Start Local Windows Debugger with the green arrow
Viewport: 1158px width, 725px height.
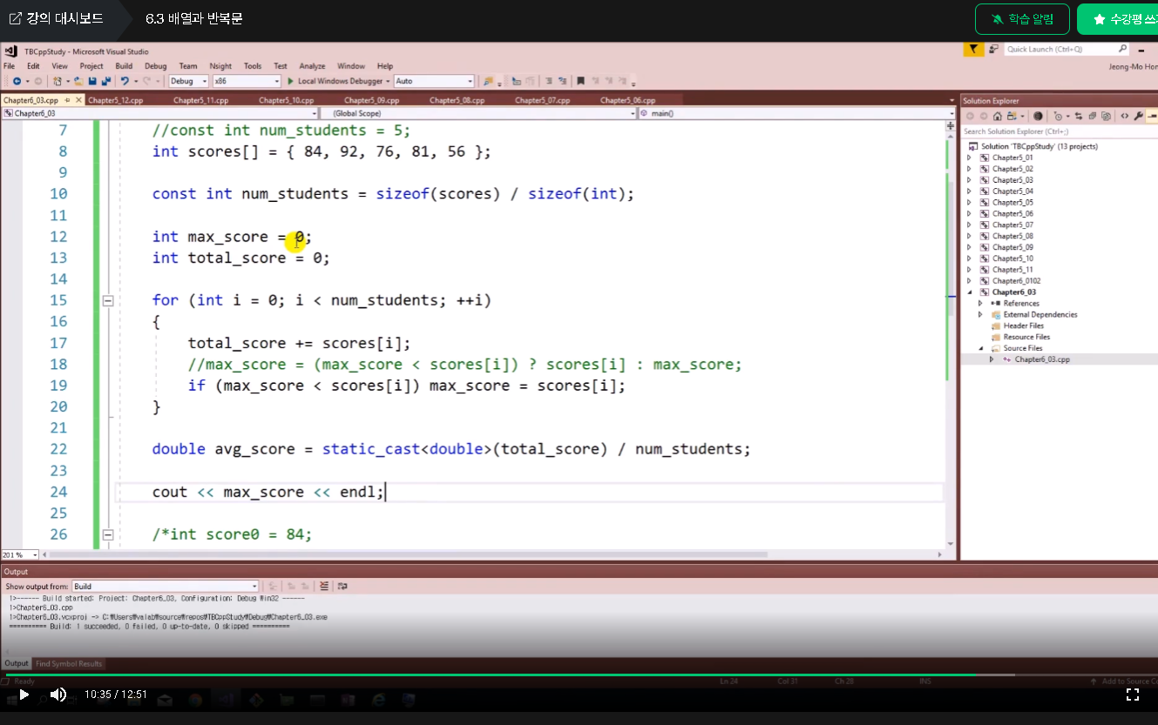tap(290, 81)
